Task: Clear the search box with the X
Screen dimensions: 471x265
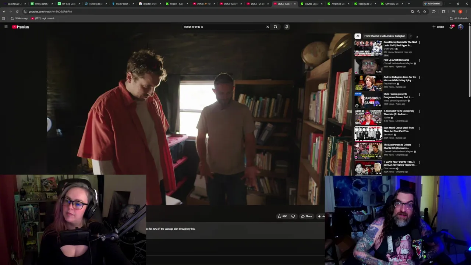Action: (268, 27)
